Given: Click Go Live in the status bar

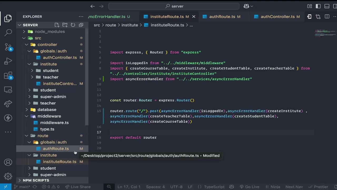Looking at the screenshot, I should tap(249, 187).
